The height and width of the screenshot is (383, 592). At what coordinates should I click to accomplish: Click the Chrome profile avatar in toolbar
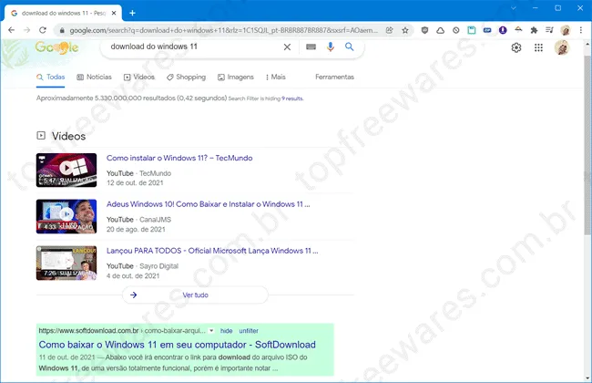566,30
